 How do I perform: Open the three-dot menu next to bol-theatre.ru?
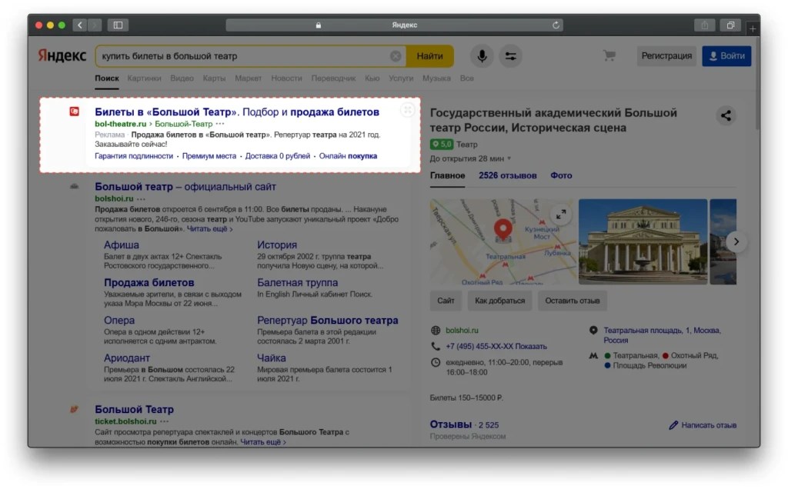point(220,124)
